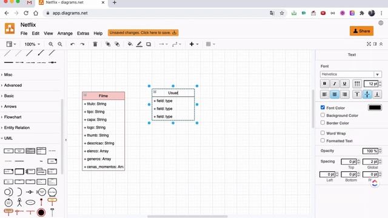Open a new browser tab
Screen dimensions: 388x218
115,2
